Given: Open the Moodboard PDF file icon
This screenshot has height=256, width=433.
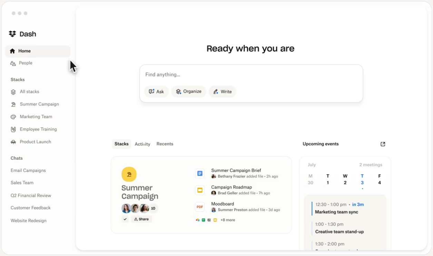Looking at the screenshot, I should (x=200, y=207).
